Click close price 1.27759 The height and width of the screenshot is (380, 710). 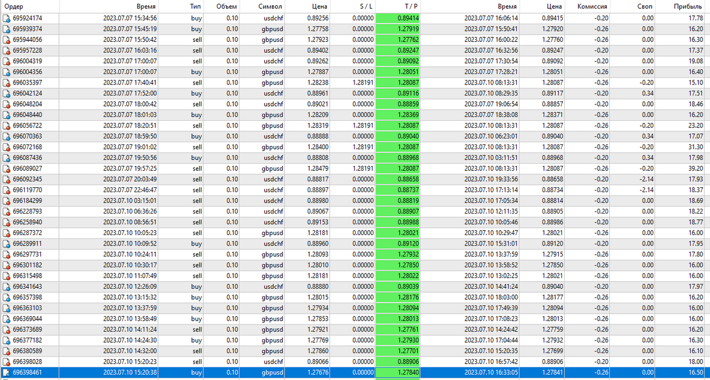click(552, 329)
